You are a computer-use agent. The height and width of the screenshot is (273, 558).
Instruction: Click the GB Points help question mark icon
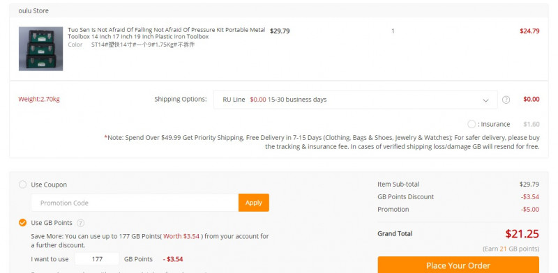(x=81, y=224)
